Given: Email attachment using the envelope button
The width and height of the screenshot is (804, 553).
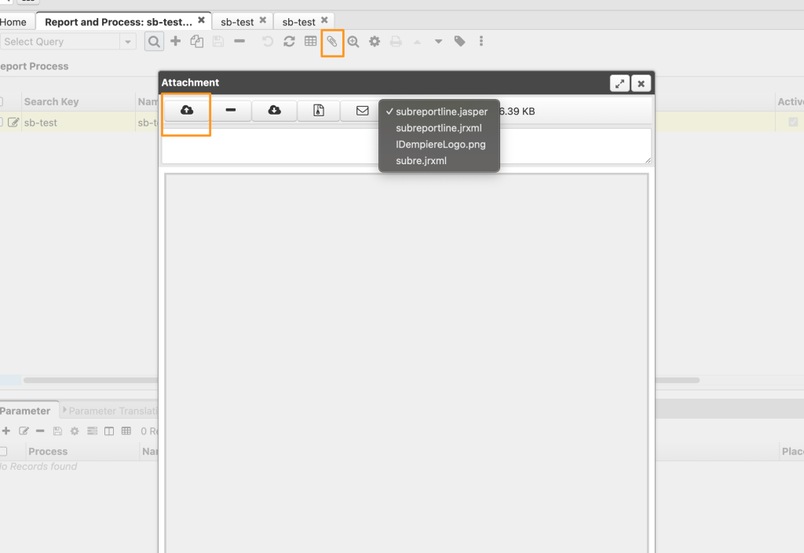Looking at the screenshot, I should pos(362,110).
